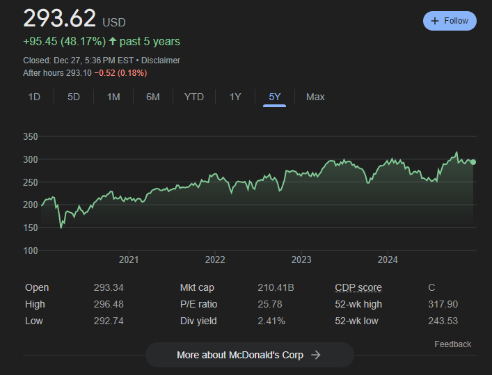
Task: Click the arrow icon beside More about McDonald's Corp
Action: [x=316, y=355]
